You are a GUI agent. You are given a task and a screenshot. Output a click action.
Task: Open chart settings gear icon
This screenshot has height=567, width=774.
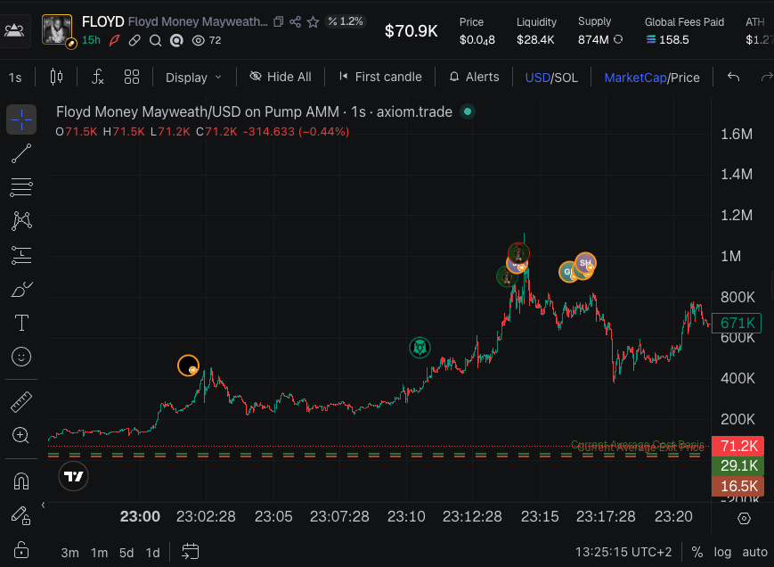coord(744,518)
